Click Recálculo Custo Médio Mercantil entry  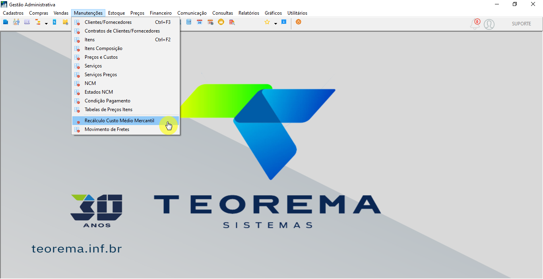pos(126,121)
